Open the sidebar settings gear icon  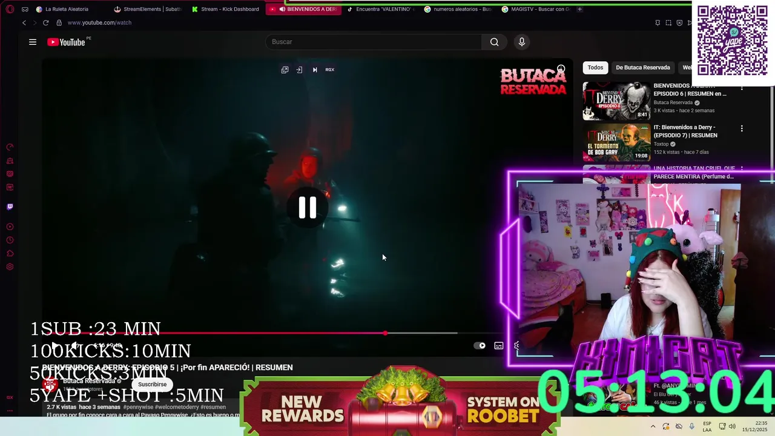[x=10, y=267]
